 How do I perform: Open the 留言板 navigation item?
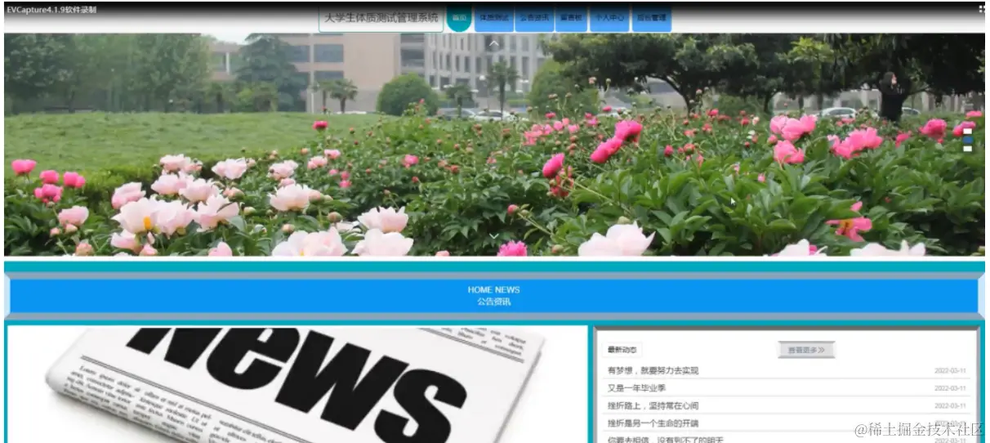coord(571,18)
